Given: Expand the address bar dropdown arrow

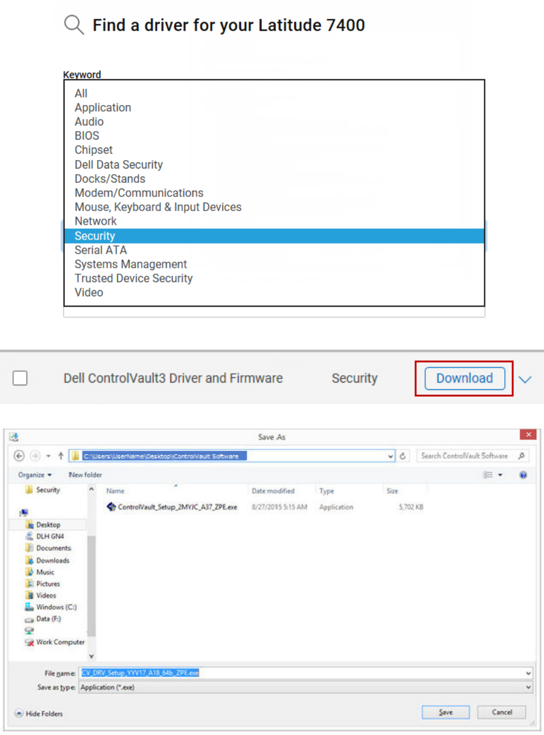Looking at the screenshot, I should pyautogui.click(x=390, y=456).
